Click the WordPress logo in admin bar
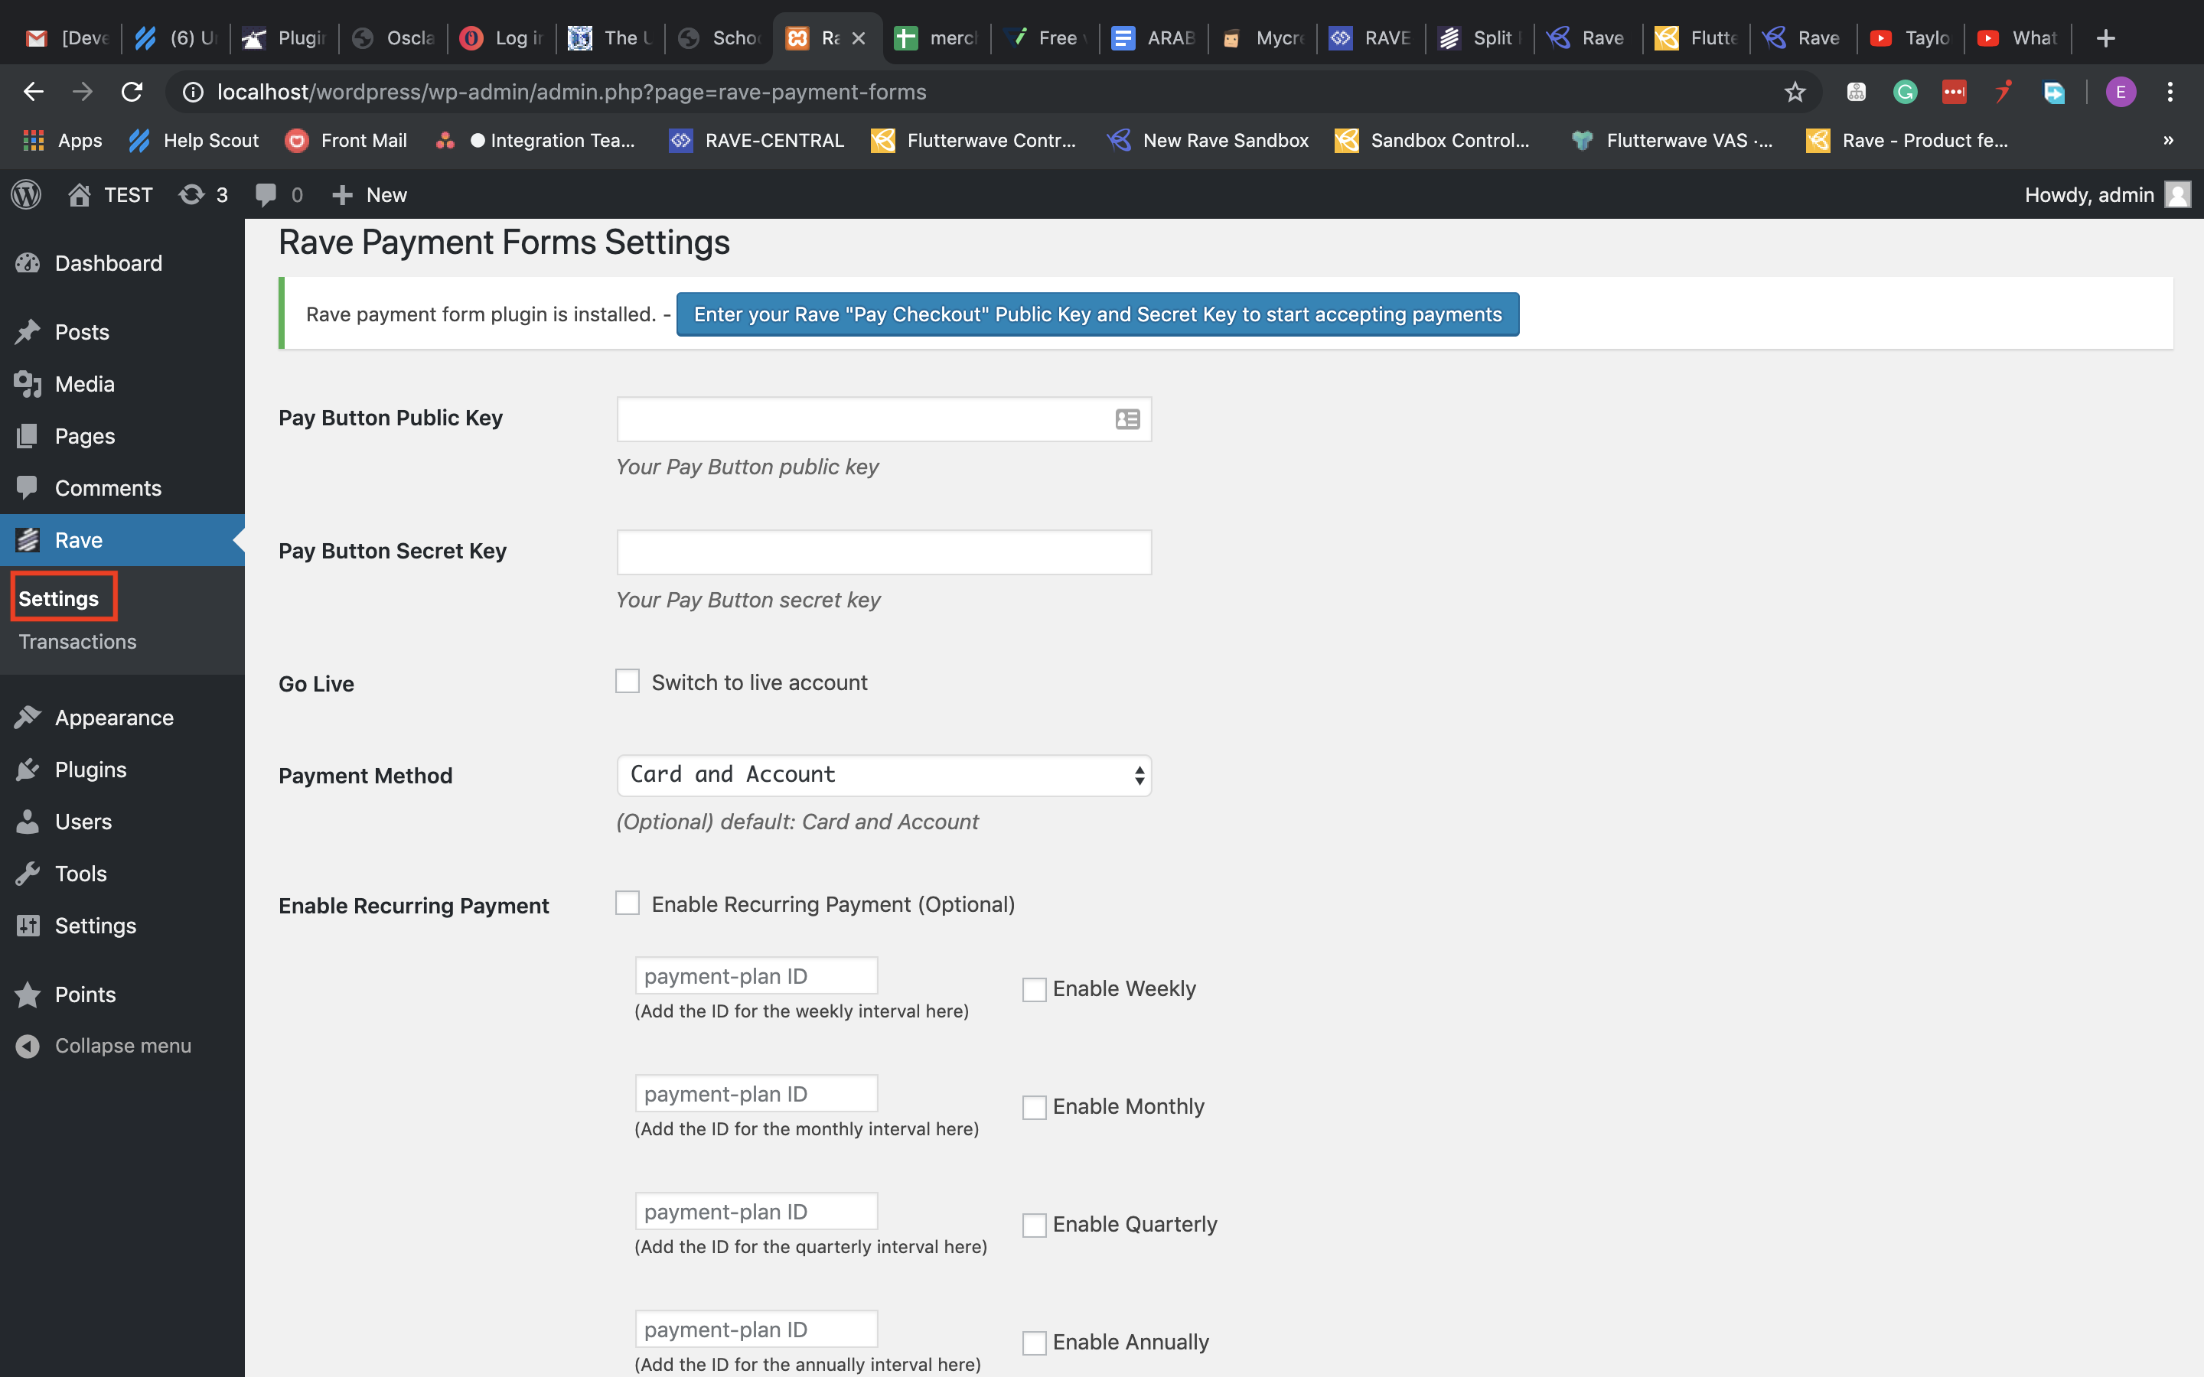2204x1377 pixels. pyautogui.click(x=27, y=195)
